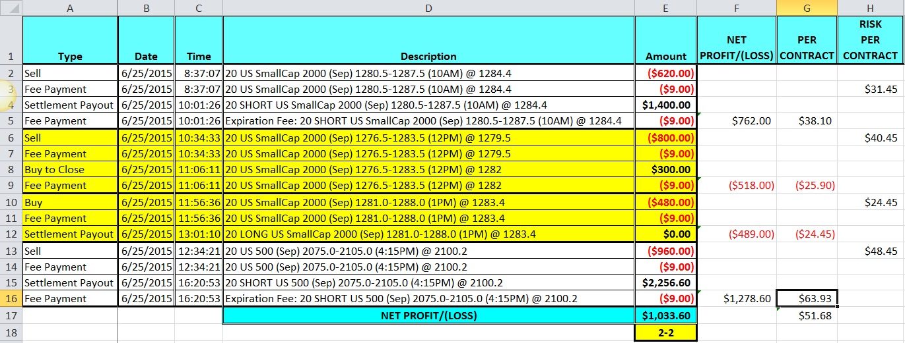Click the Description header cell

(429, 40)
